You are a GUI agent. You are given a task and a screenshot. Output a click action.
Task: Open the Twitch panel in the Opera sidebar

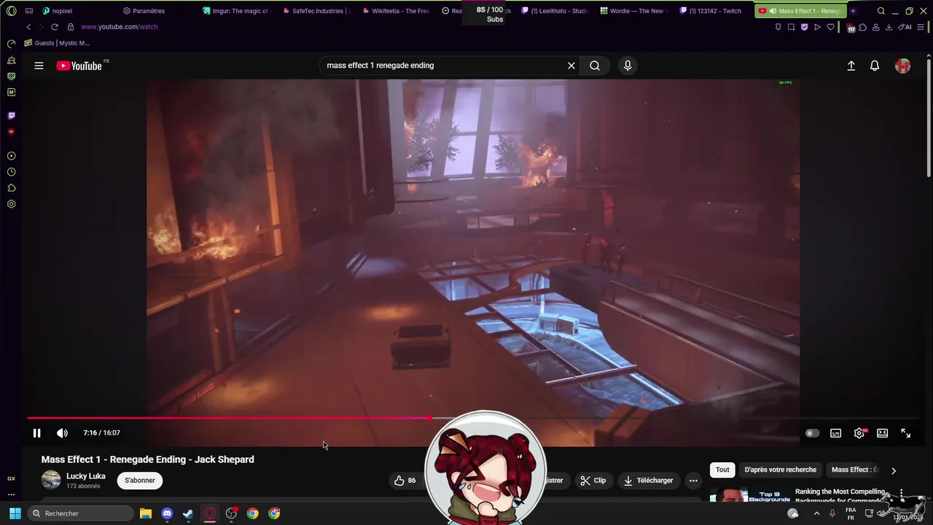click(11, 115)
